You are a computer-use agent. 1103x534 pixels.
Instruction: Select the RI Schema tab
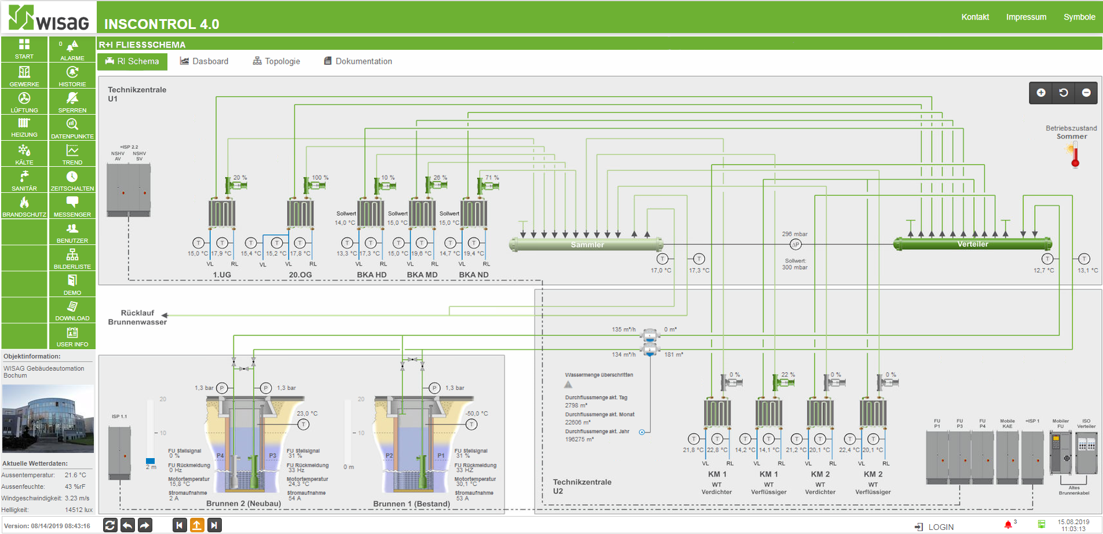pyautogui.click(x=132, y=61)
